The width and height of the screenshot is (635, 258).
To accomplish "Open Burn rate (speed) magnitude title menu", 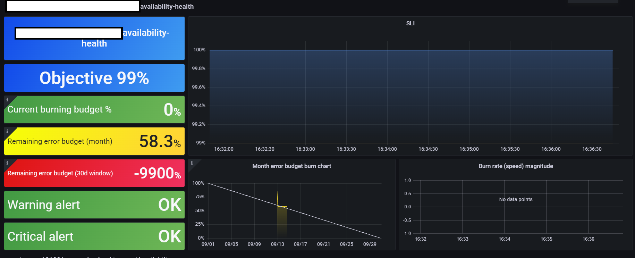I will pos(516,166).
